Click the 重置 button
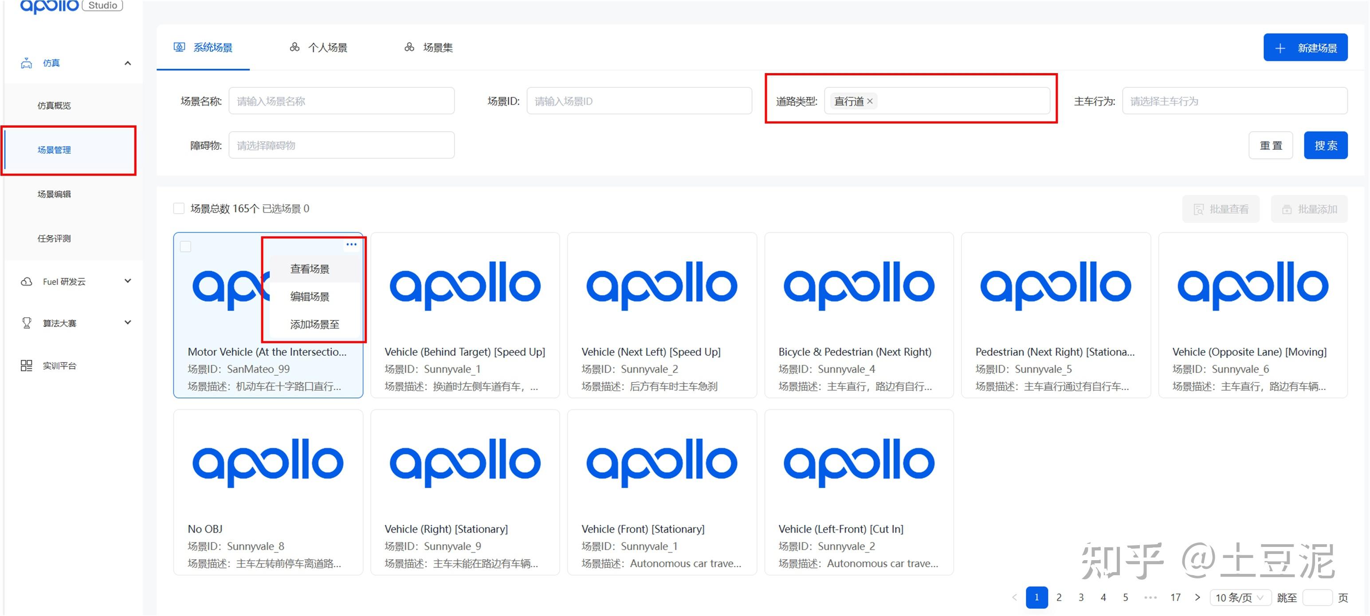Screen dimensions: 1370x616 pos(1271,145)
